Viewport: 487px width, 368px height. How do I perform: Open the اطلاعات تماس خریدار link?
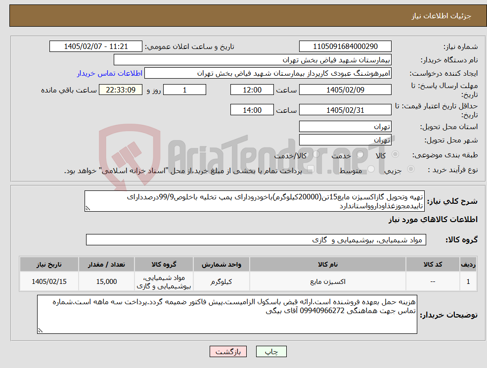coord(110,73)
